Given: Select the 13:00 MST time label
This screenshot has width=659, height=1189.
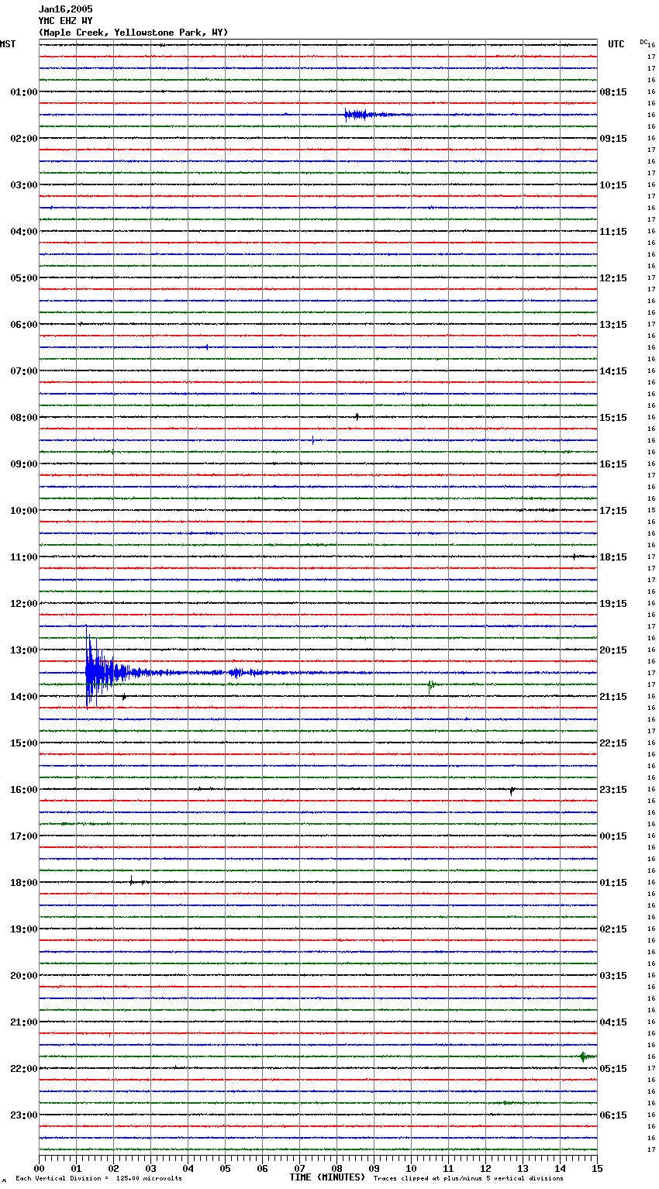Looking at the screenshot, I should [24, 650].
